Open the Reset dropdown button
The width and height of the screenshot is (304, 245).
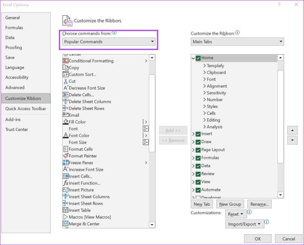click(236, 214)
